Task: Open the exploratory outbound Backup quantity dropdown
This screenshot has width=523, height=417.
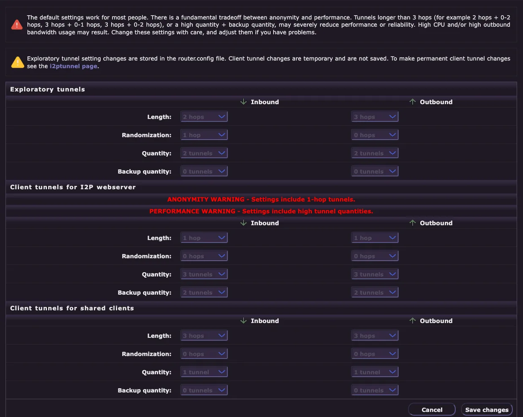Action: click(x=375, y=171)
